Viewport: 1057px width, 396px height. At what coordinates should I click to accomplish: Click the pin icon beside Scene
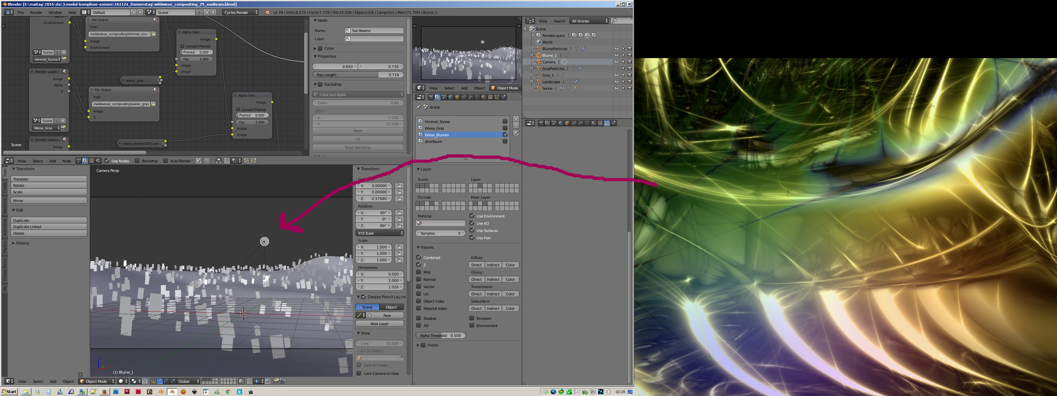pos(419,107)
